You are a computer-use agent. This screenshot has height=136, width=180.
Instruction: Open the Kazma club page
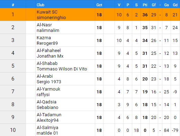44,38
